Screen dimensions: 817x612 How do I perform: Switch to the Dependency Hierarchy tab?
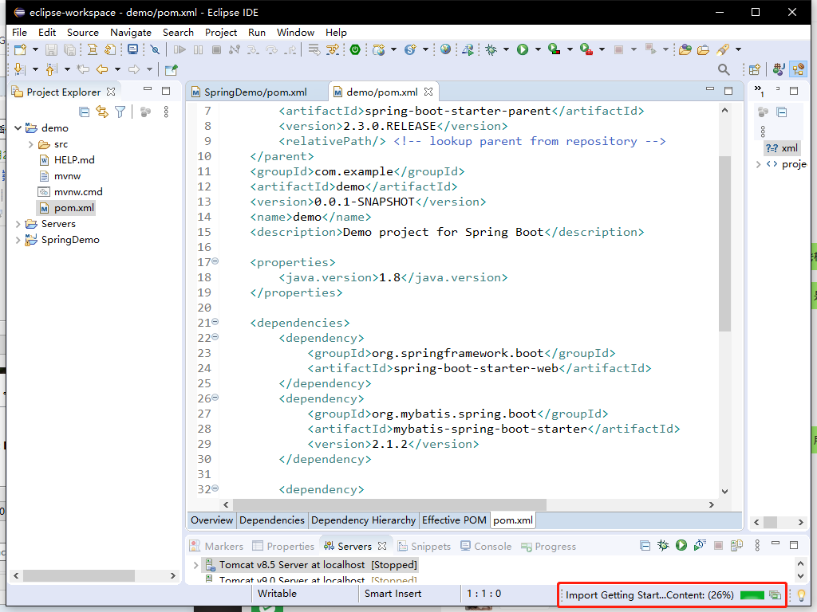click(x=363, y=520)
